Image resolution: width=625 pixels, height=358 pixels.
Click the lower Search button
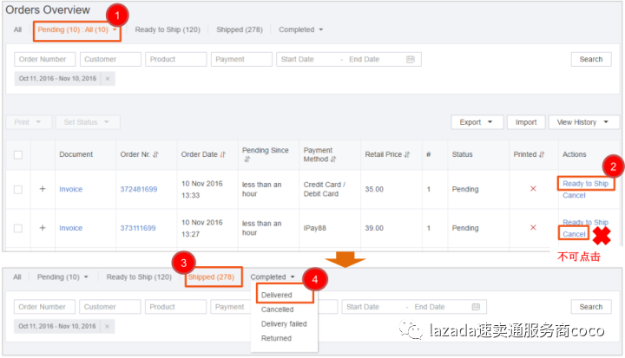[591, 307]
